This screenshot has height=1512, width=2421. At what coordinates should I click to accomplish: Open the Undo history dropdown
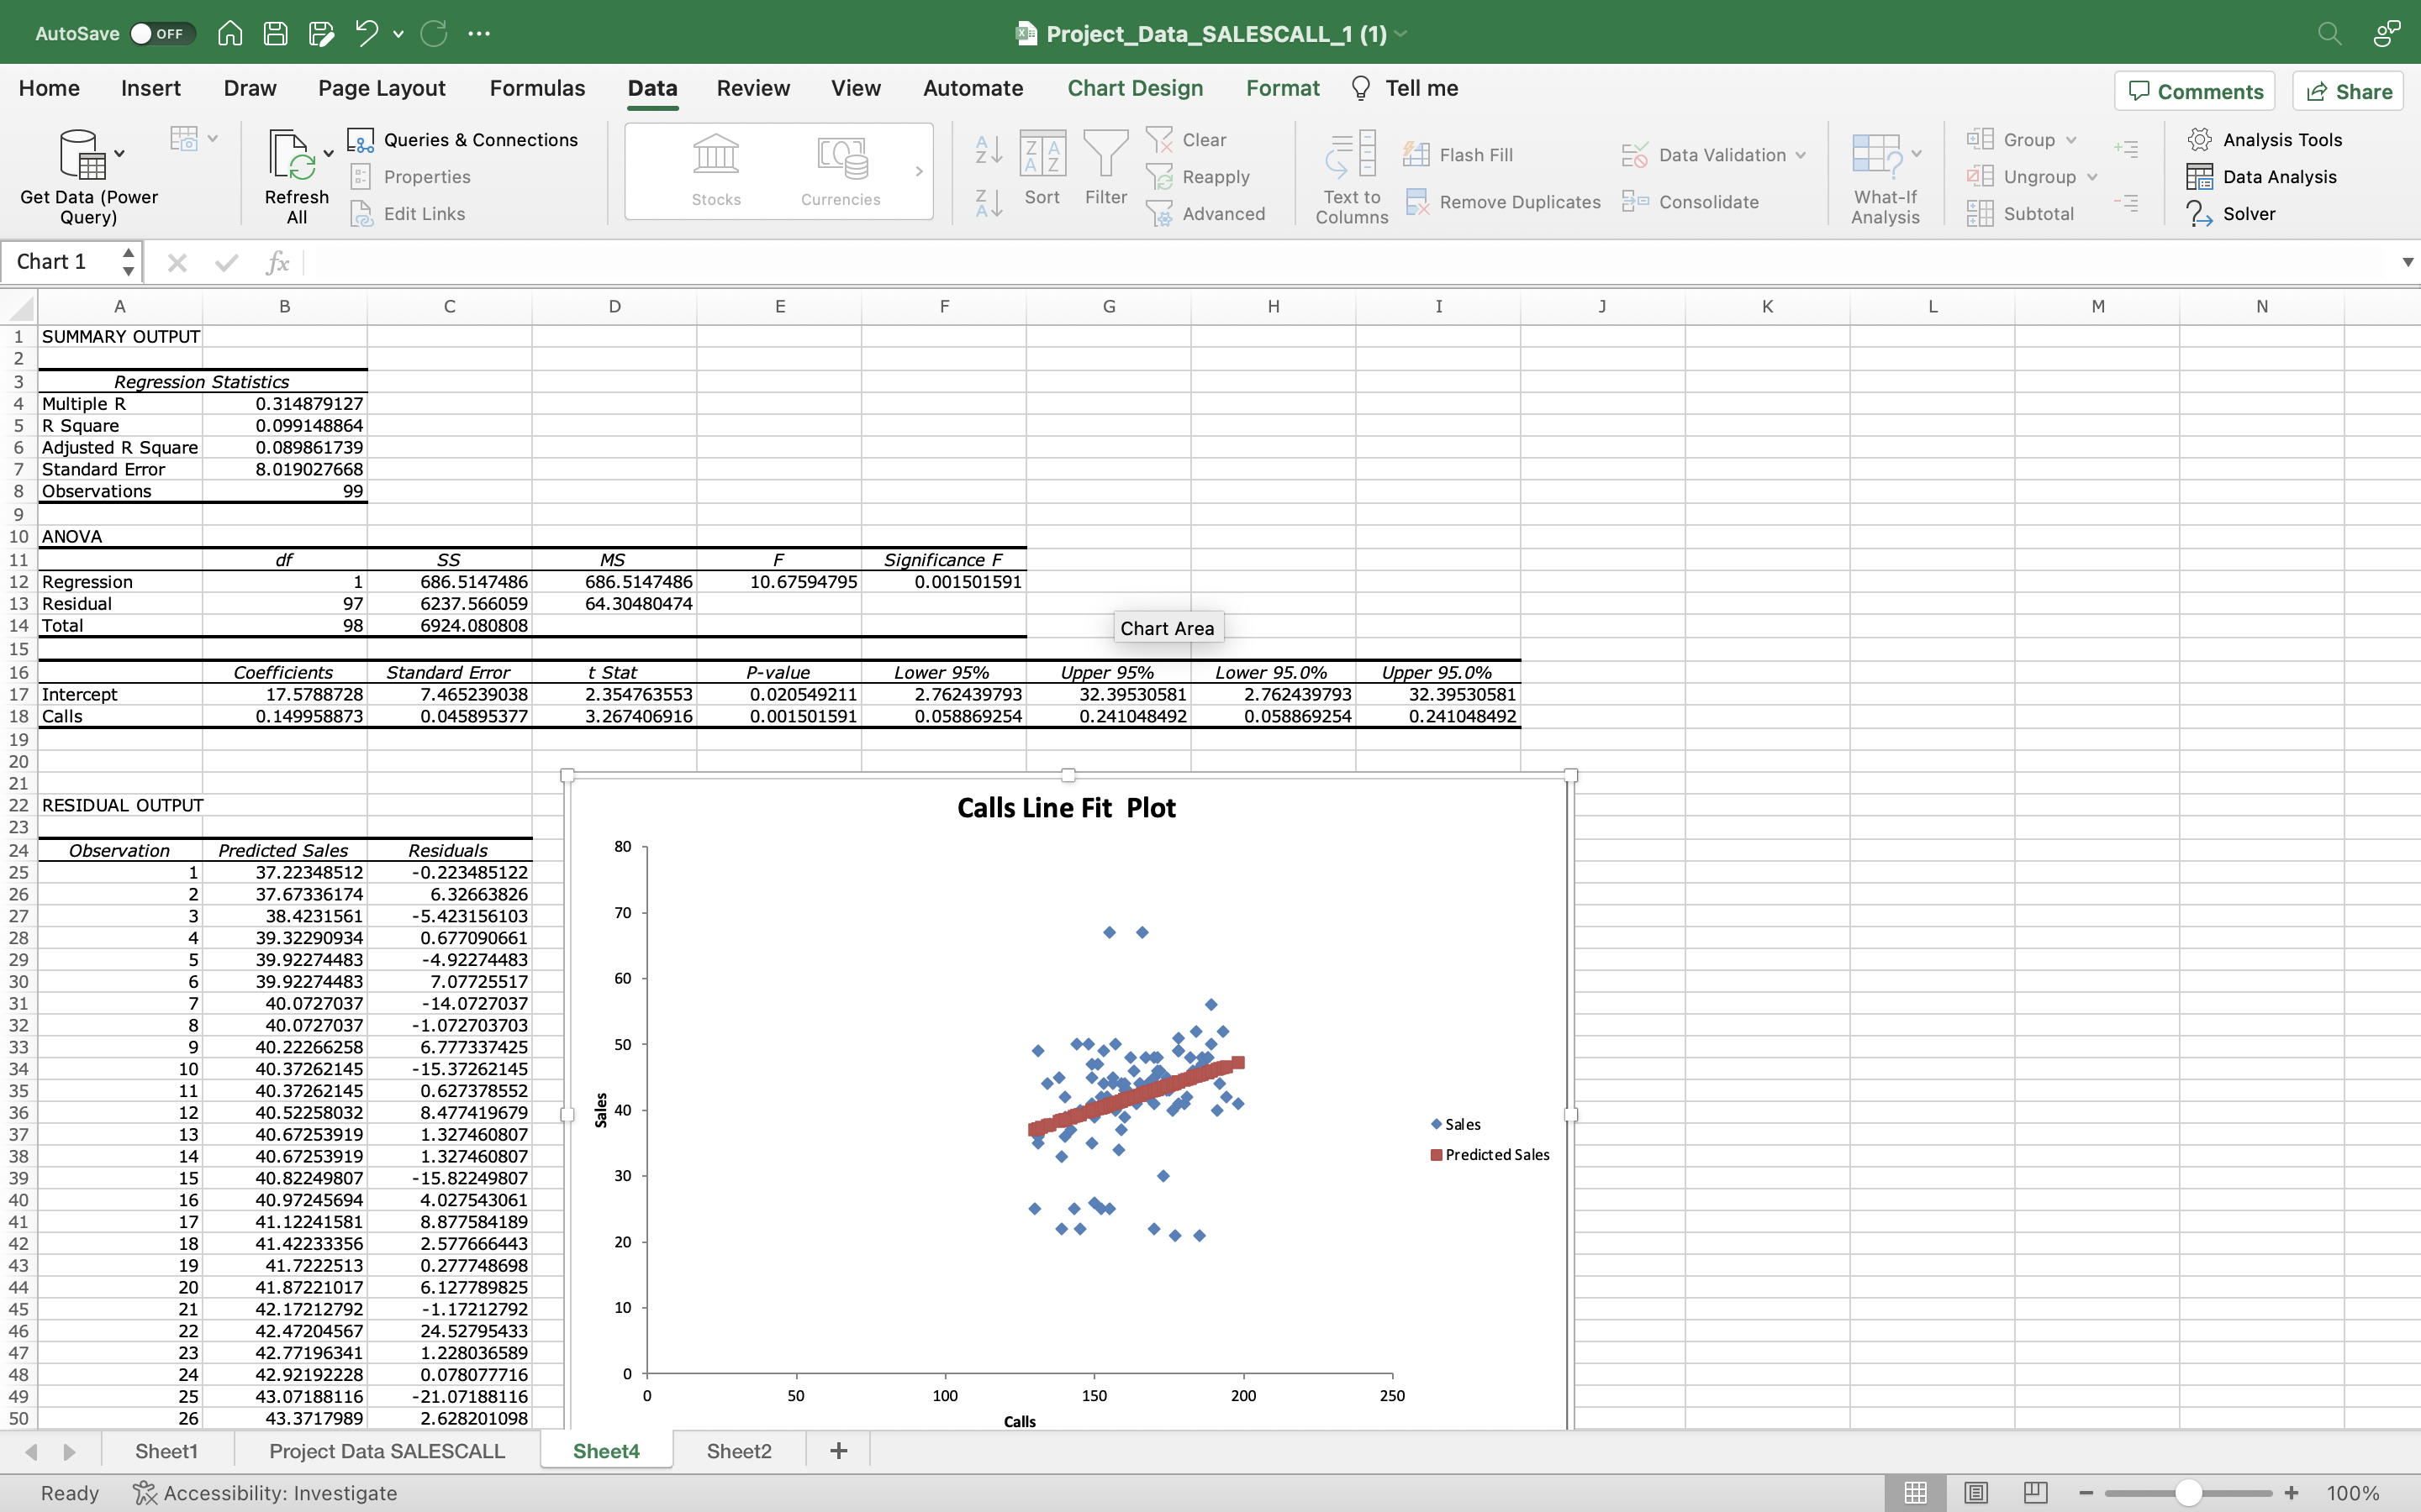(398, 32)
